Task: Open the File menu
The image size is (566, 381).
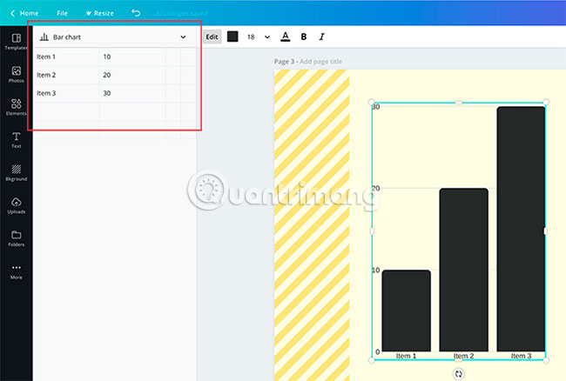Action: [62, 13]
